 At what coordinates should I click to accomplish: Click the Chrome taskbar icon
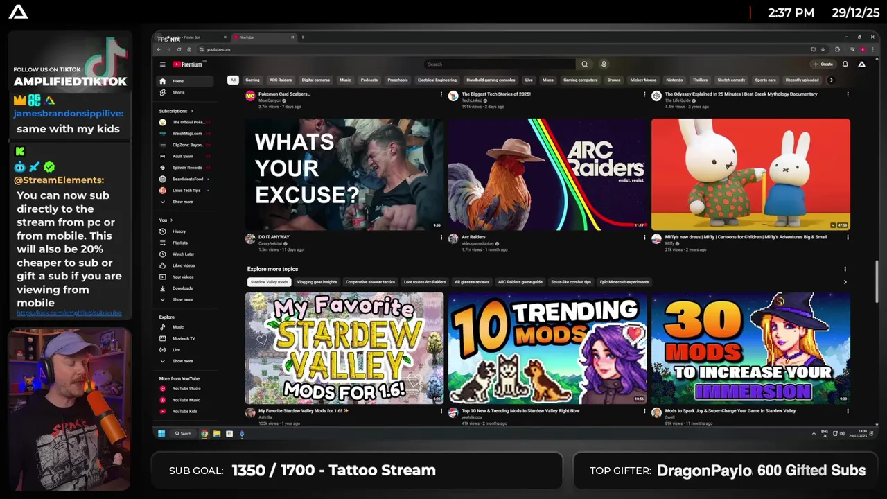pos(204,434)
